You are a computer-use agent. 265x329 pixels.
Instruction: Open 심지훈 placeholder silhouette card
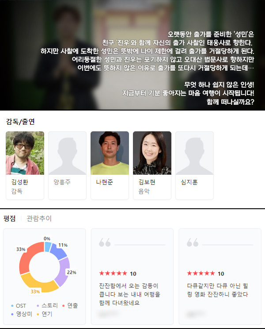194,165
